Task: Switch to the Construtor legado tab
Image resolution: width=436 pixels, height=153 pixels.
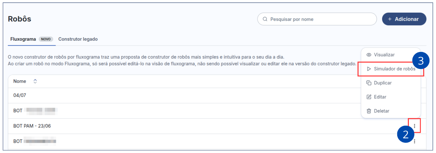Action: click(x=78, y=39)
